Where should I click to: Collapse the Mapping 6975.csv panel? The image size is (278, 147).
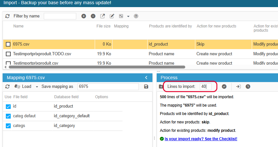pos(146,78)
